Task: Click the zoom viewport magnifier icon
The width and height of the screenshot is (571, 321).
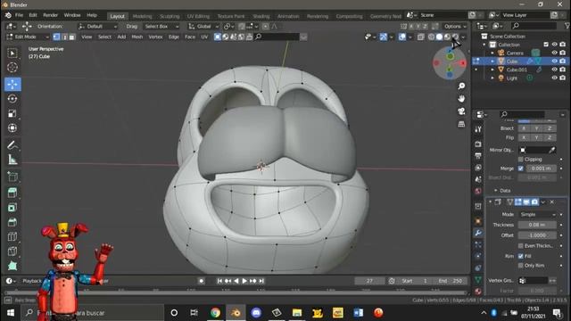Action: point(461,86)
